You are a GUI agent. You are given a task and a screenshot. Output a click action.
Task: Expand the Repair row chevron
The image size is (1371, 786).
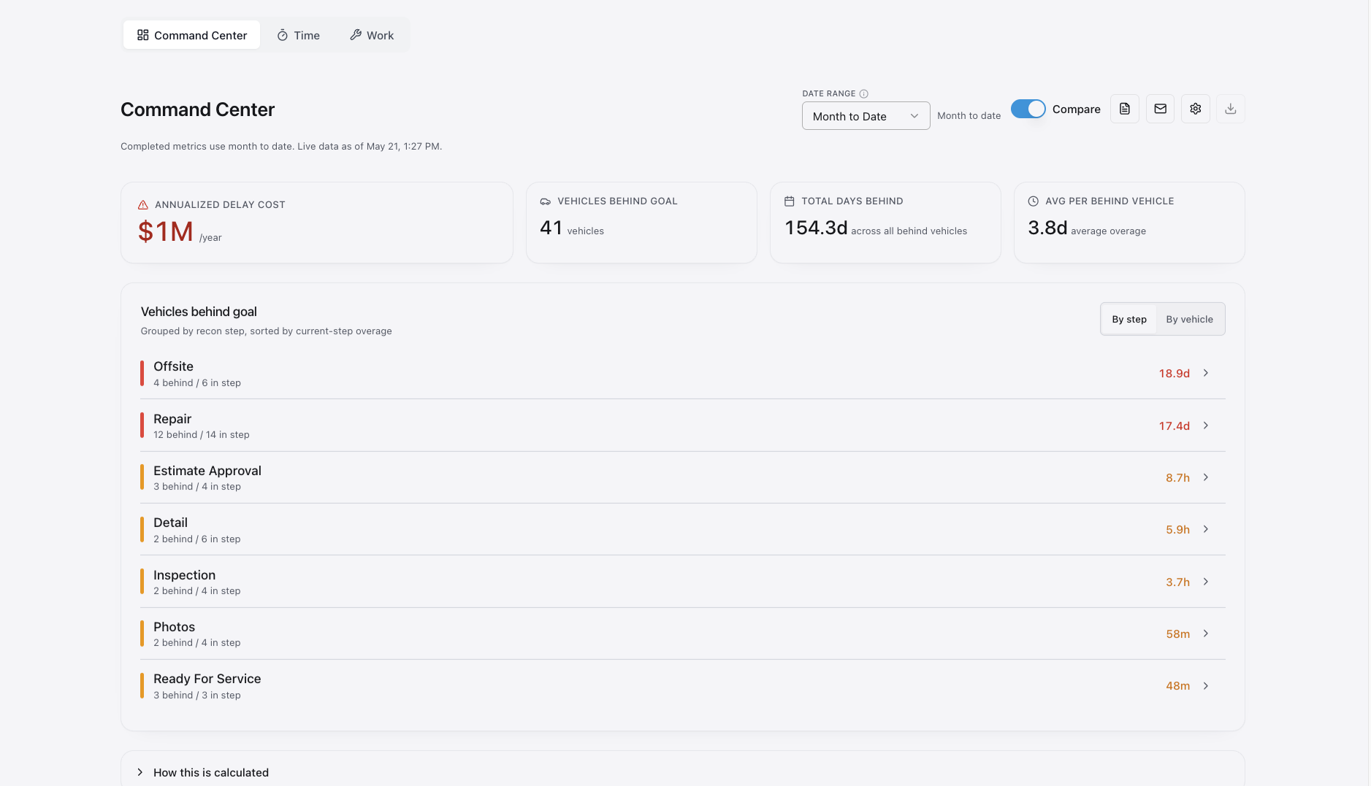tap(1206, 425)
